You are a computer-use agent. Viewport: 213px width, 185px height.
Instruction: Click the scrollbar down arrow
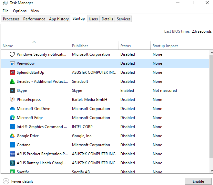[x=211, y=170]
